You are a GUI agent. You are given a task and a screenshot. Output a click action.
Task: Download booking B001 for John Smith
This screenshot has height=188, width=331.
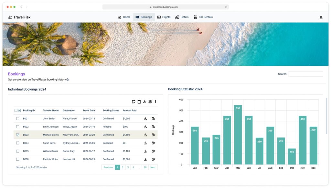tap(145, 119)
